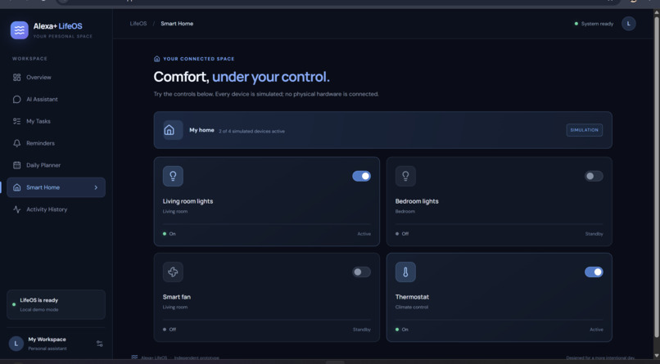Click the Smart Home house icon in sidebar
This screenshot has height=364, width=660.
pos(17,187)
